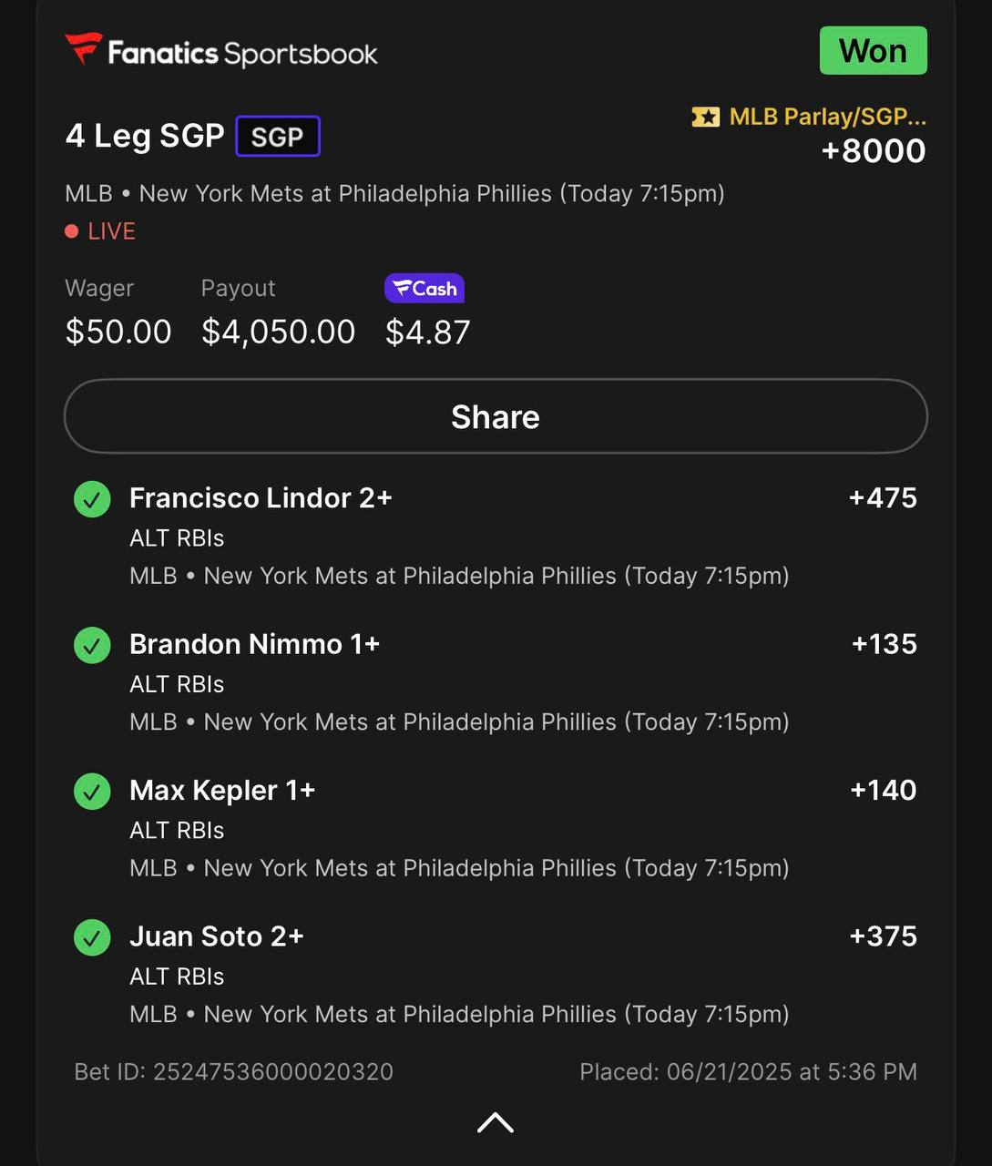Collapse bet details with bottom chevron
This screenshot has width=992, height=1166.
click(x=496, y=1122)
